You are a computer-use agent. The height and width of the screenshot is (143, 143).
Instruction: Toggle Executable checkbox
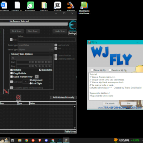coord(40,70)
